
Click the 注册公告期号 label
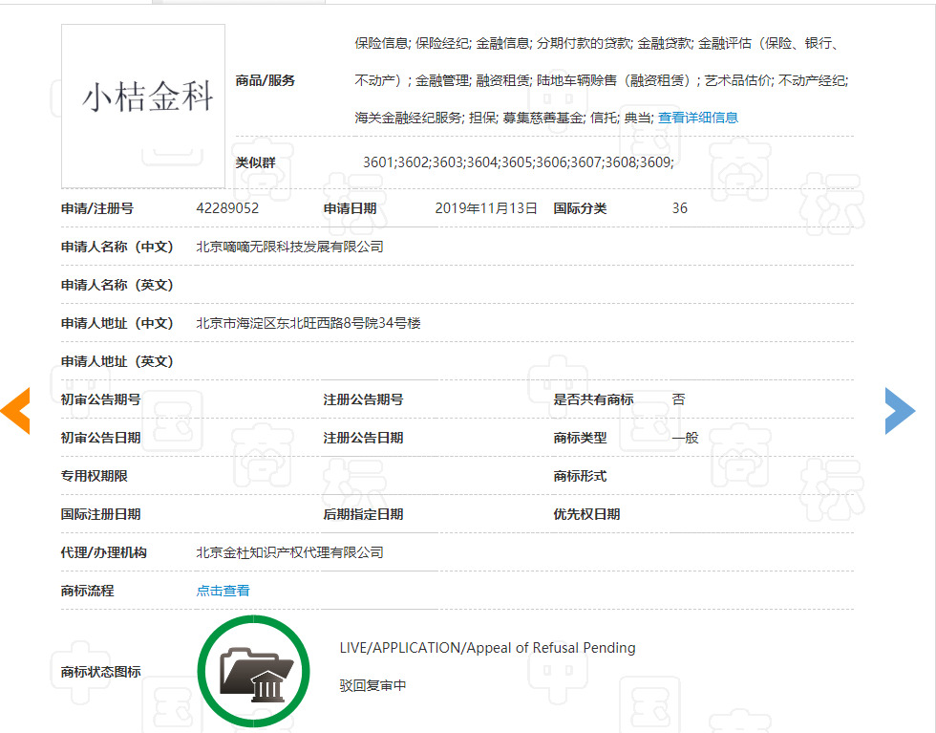(363, 399)
